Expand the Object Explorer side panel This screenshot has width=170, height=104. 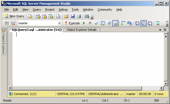pyautogui.click(x=4, y=41)
